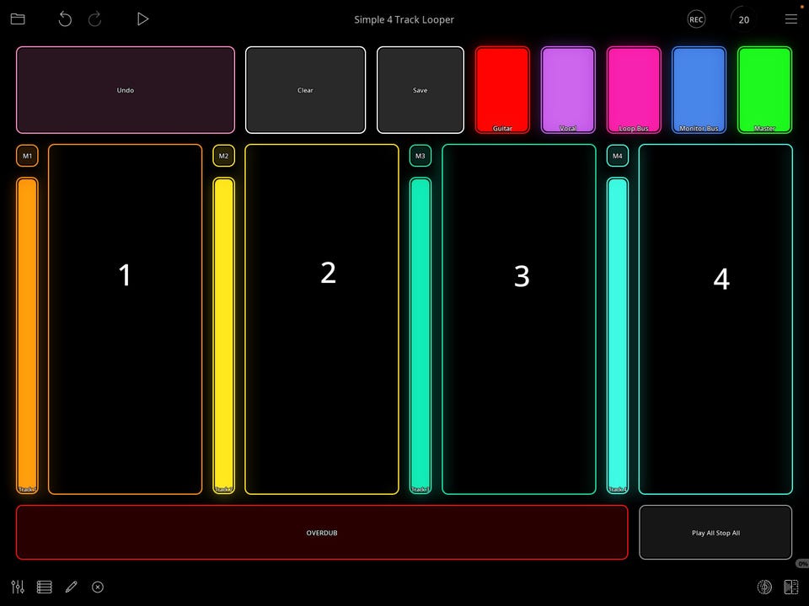Screen dimensions: 809x606
Task: Toggle the M3 mute button
Action: pos(421,156)
